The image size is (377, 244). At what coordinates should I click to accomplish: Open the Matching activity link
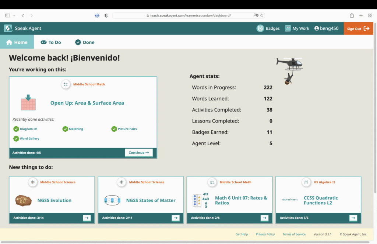76,129
